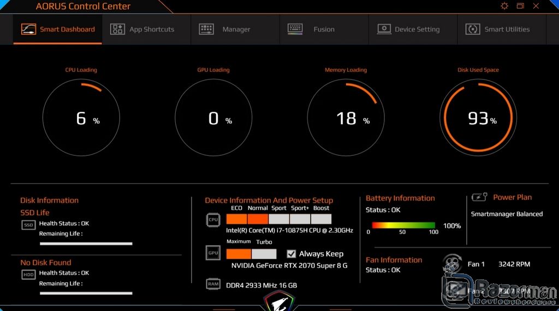Open the Device Setting tab
The image size is (559, 311).
(413, 29)
